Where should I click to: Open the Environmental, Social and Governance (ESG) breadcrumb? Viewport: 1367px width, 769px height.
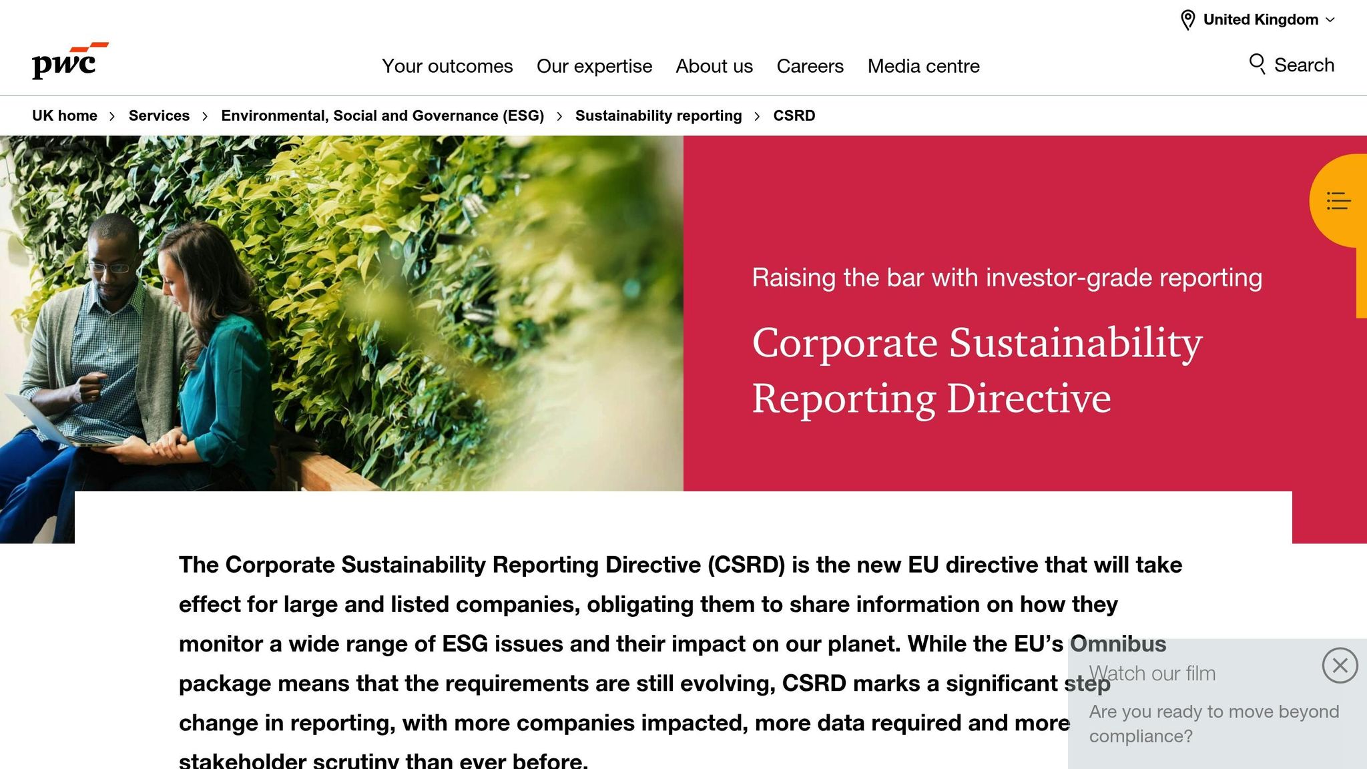coord(382,115)
